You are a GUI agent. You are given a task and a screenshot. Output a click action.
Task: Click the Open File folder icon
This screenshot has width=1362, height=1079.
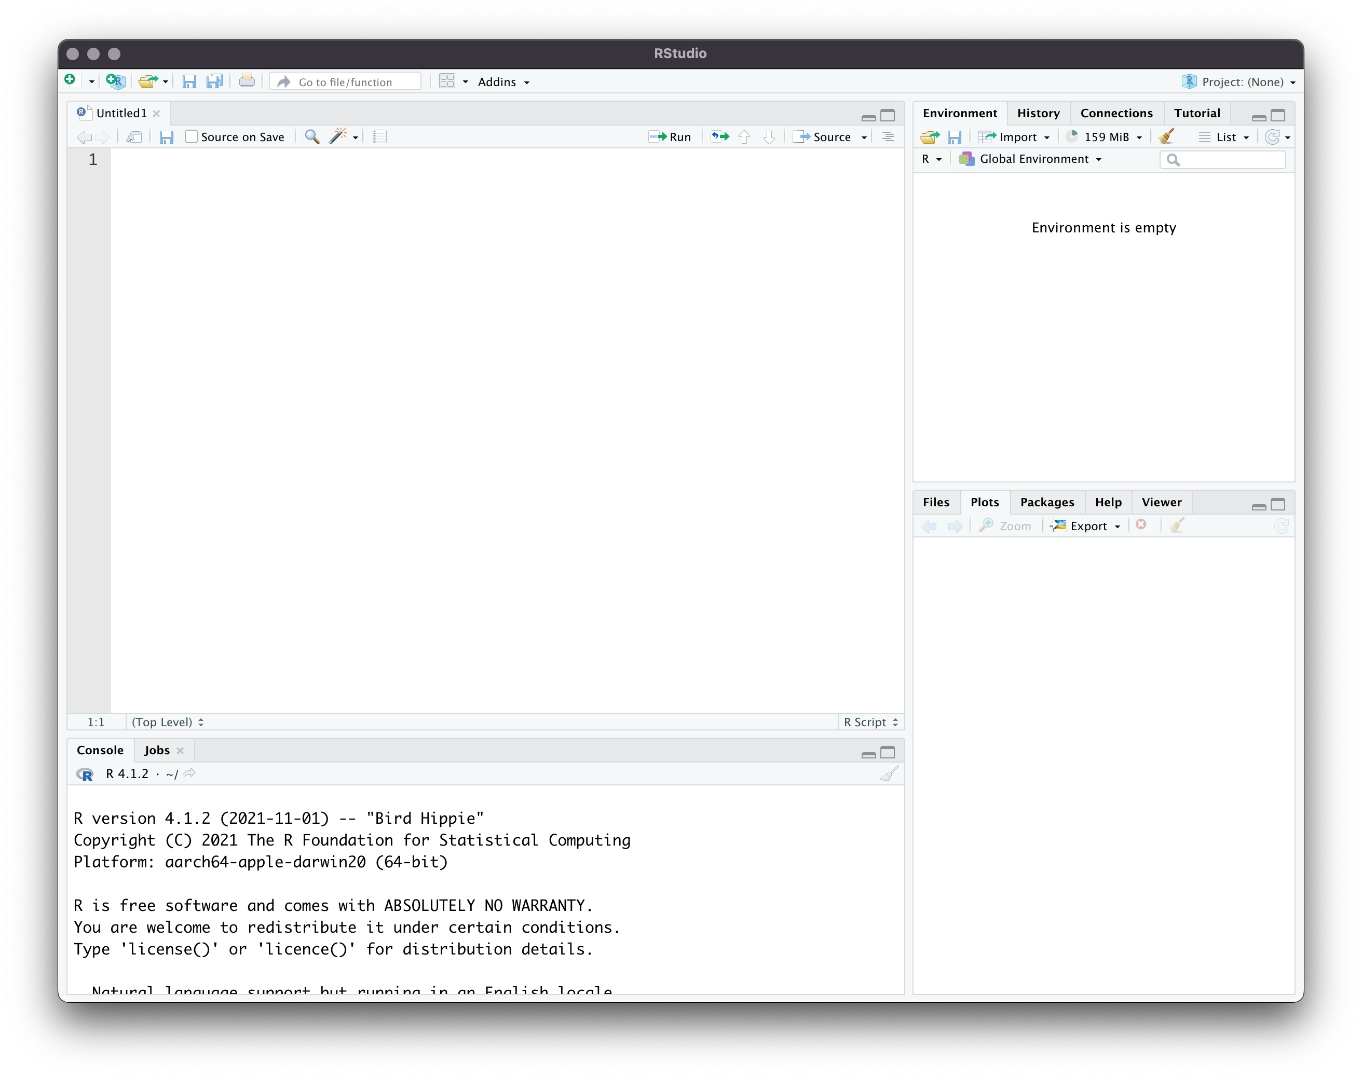[148, 81]
